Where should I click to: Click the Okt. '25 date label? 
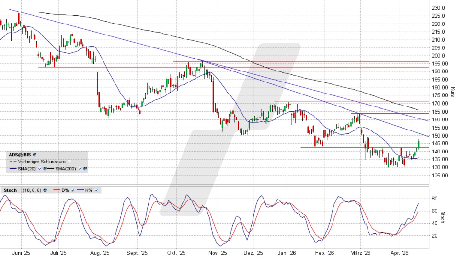click(176, 253)
